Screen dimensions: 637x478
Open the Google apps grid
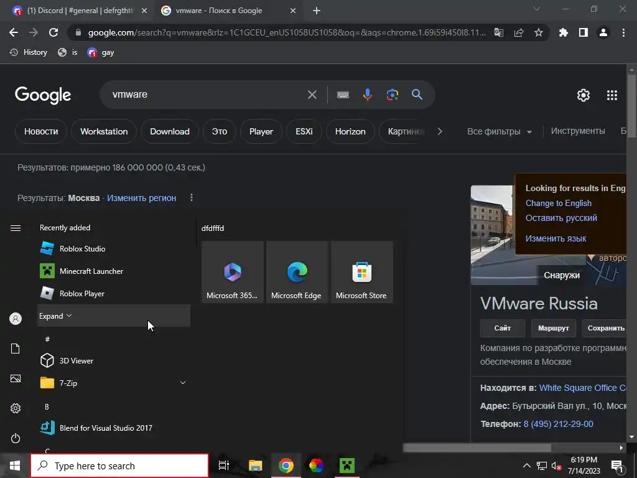tap(612, 95)
